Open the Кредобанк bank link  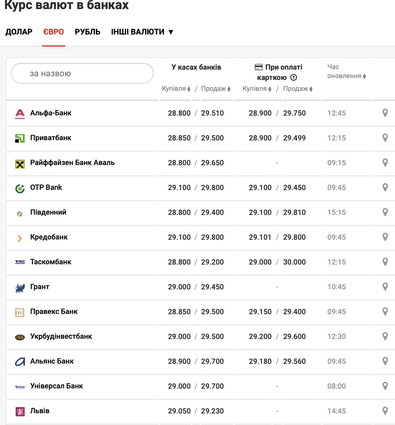(49, 237)
